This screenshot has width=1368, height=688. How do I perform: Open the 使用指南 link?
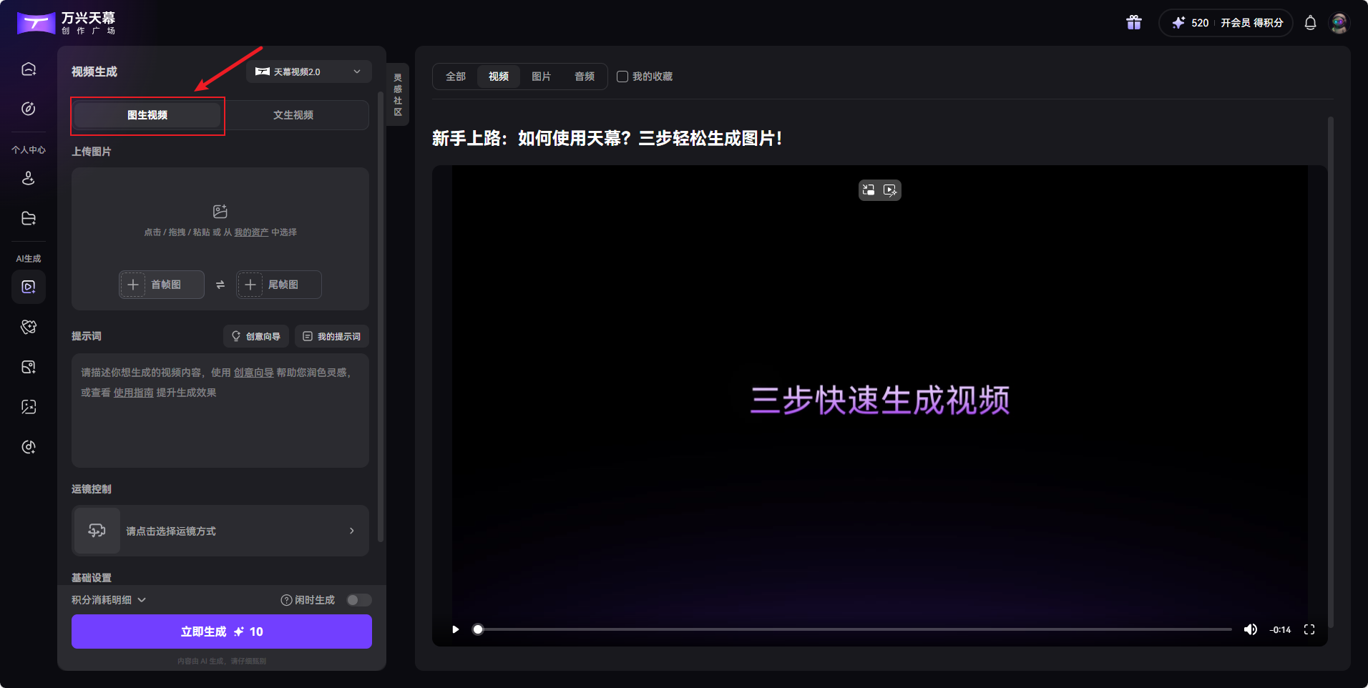point(133,393)
